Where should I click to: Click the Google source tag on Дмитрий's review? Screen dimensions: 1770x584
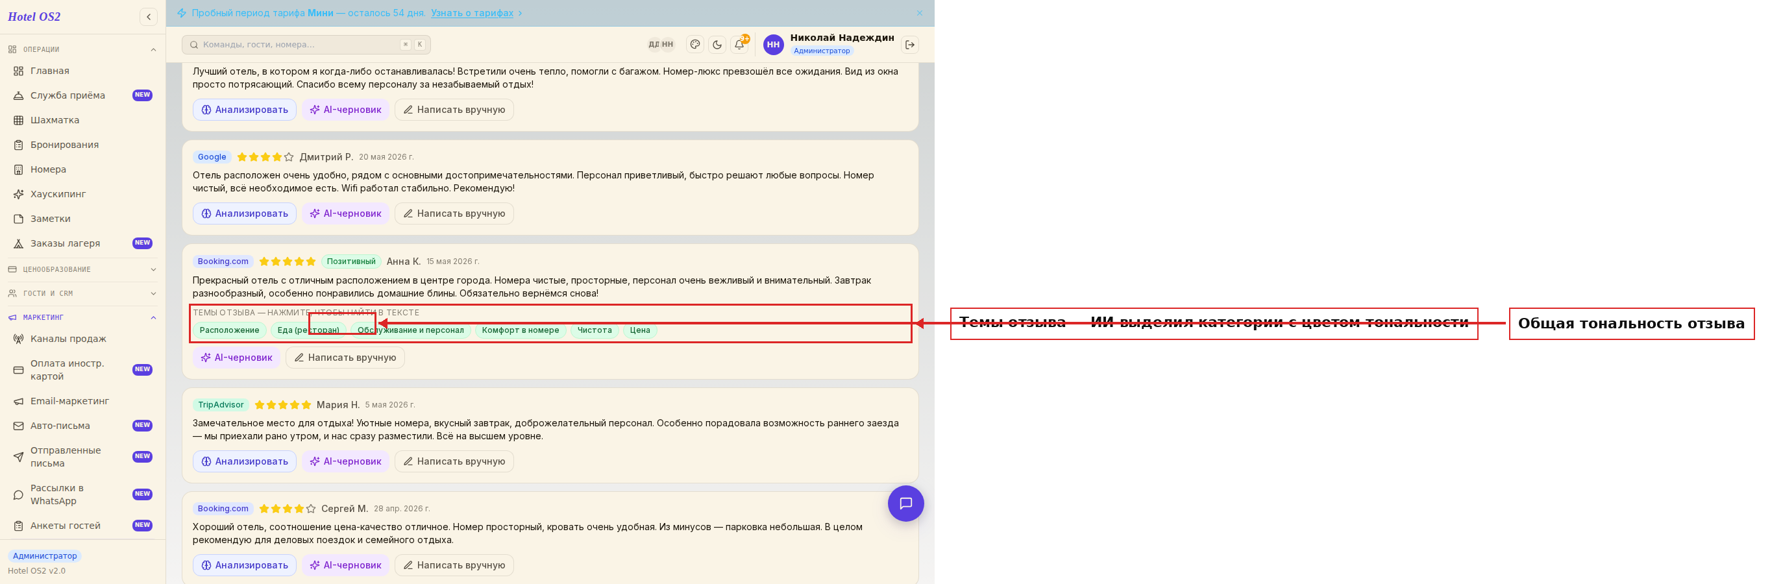pos(212,157)
